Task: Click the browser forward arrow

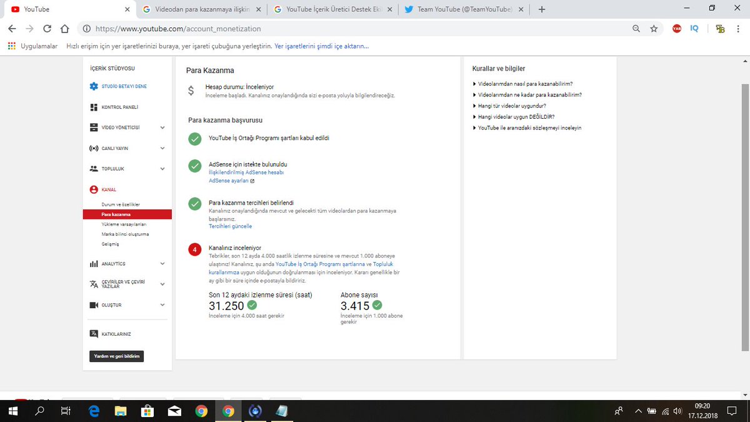Action: click(29, 28)
